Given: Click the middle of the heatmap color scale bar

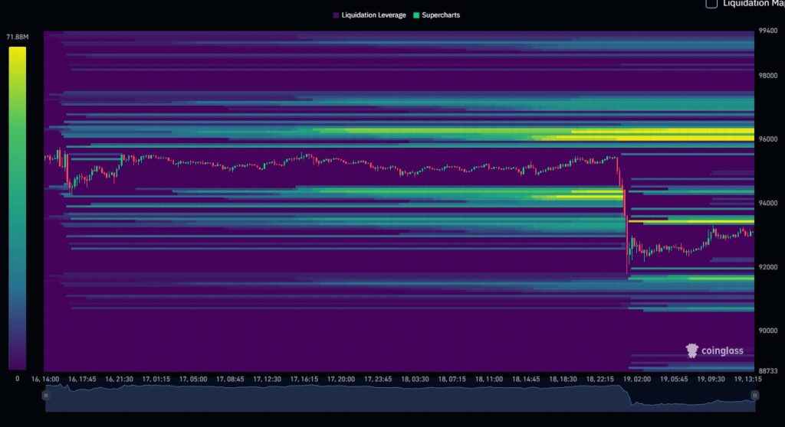Looking at the screenshot, I should 18,208.
